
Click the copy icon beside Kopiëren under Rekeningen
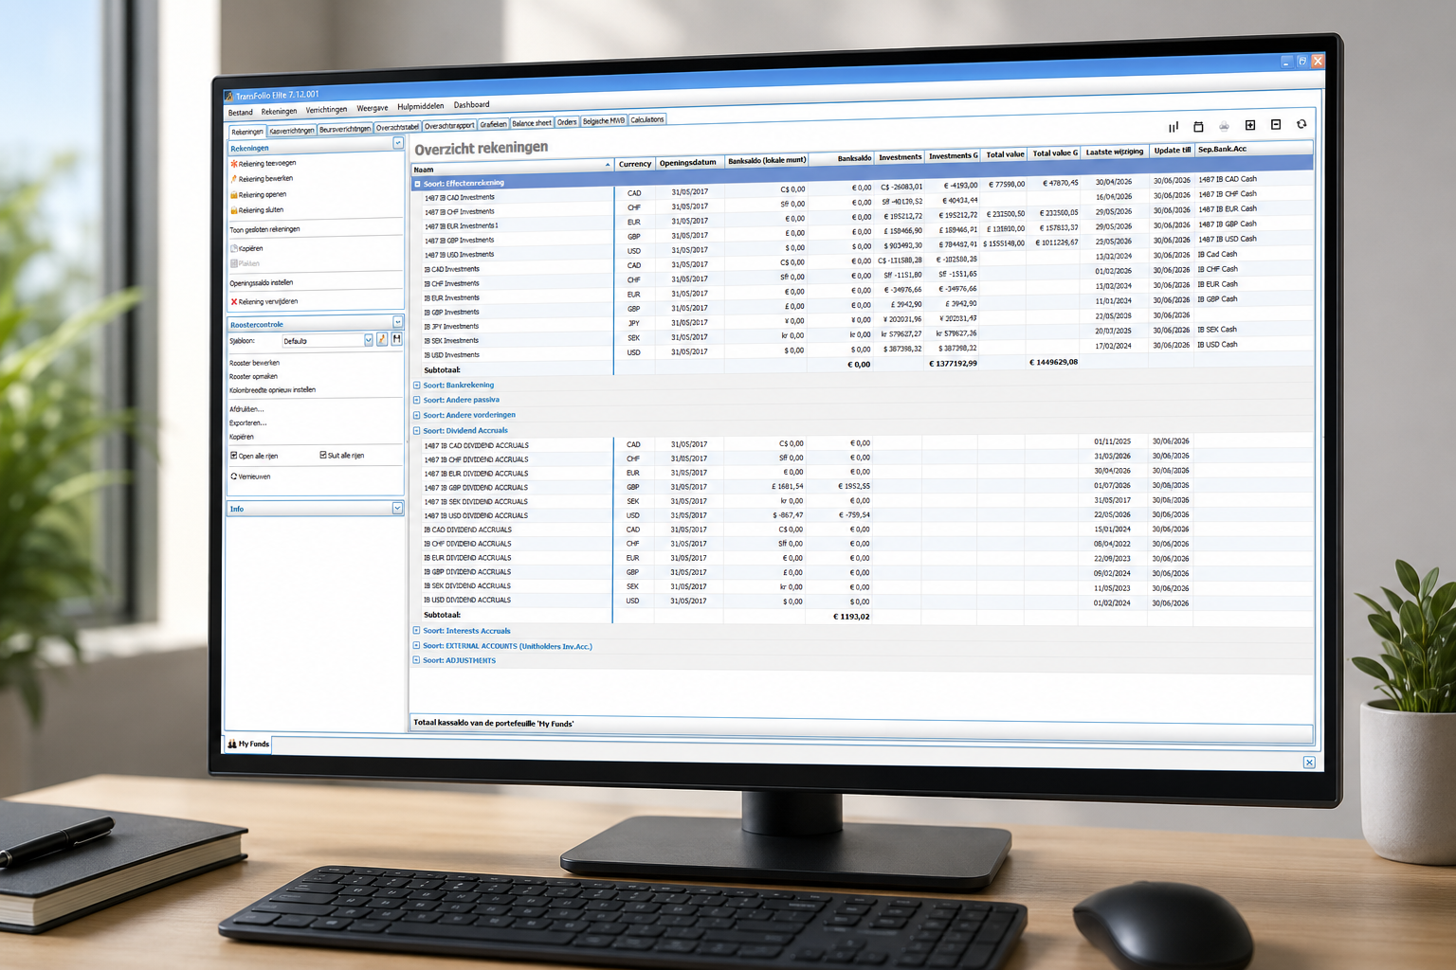(233, 248)
